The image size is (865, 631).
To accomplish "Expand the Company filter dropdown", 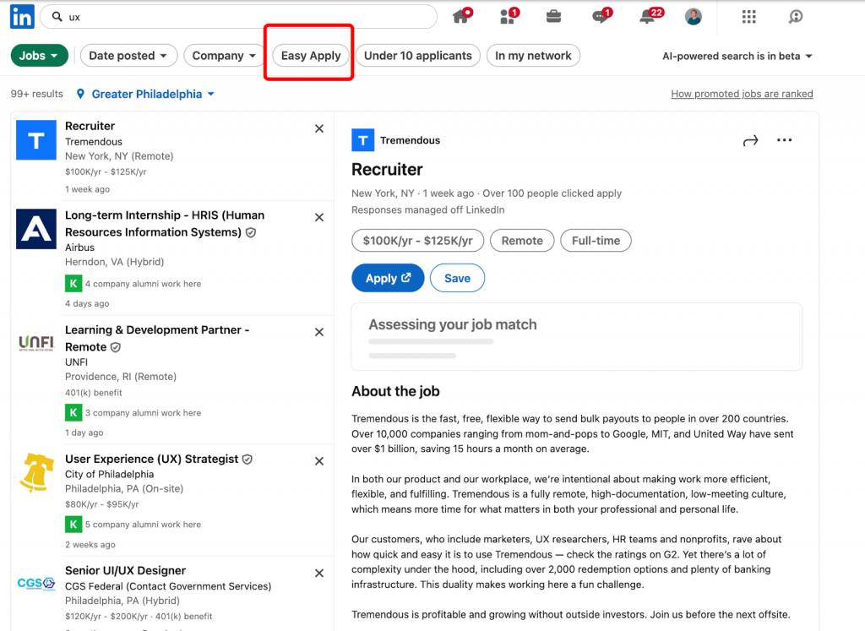I will 223,55.
